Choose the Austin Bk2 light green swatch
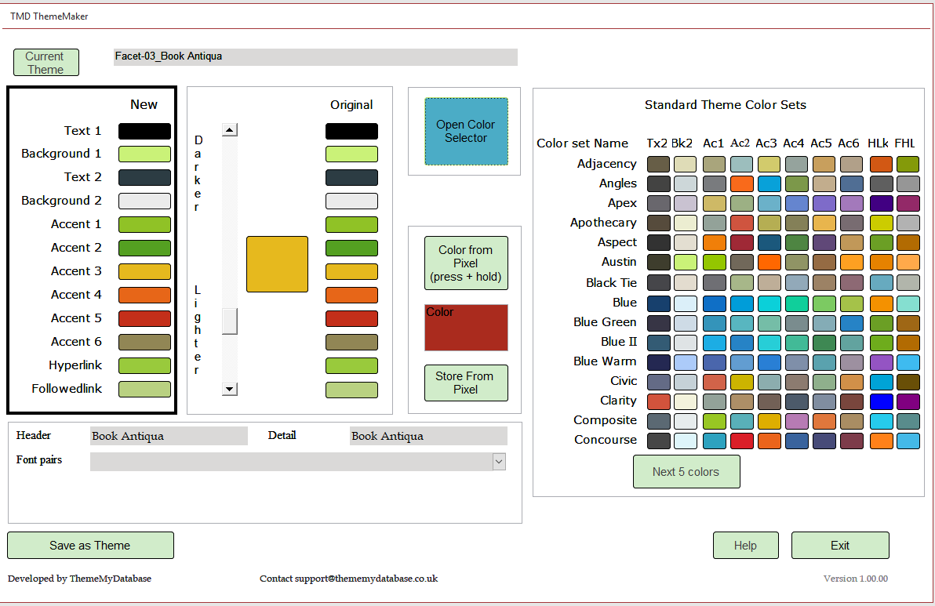This screenshot has width=935, height=606. 685,262
